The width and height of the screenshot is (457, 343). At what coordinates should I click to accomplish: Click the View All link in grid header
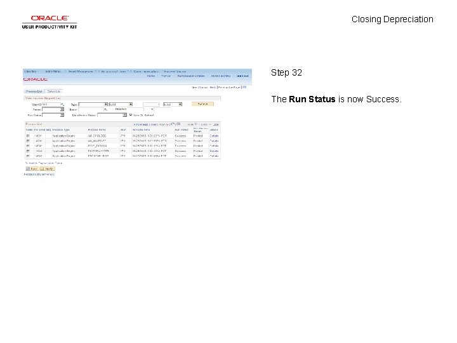pyautogui.click(x=164, y=124)
